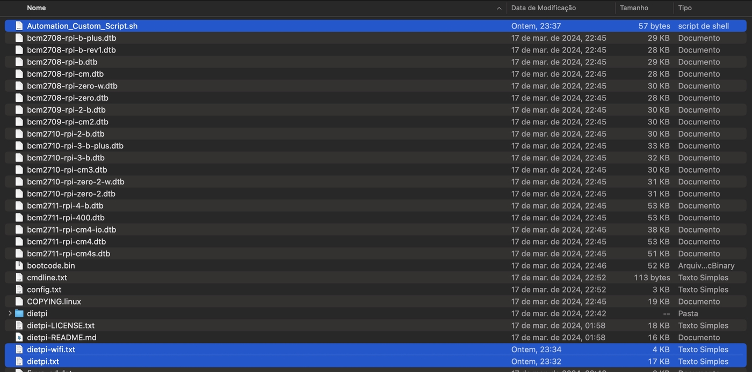Click the config.txt file icon
Image resolution: width=752 pixels, height=372 pixels.
click(x=19, y=289)
